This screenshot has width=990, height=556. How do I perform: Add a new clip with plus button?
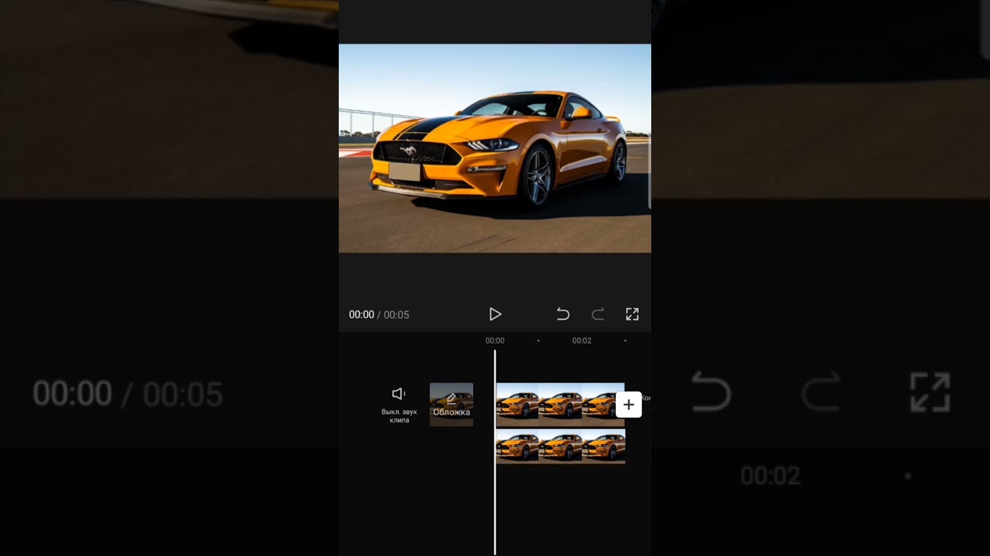(629, 405)
